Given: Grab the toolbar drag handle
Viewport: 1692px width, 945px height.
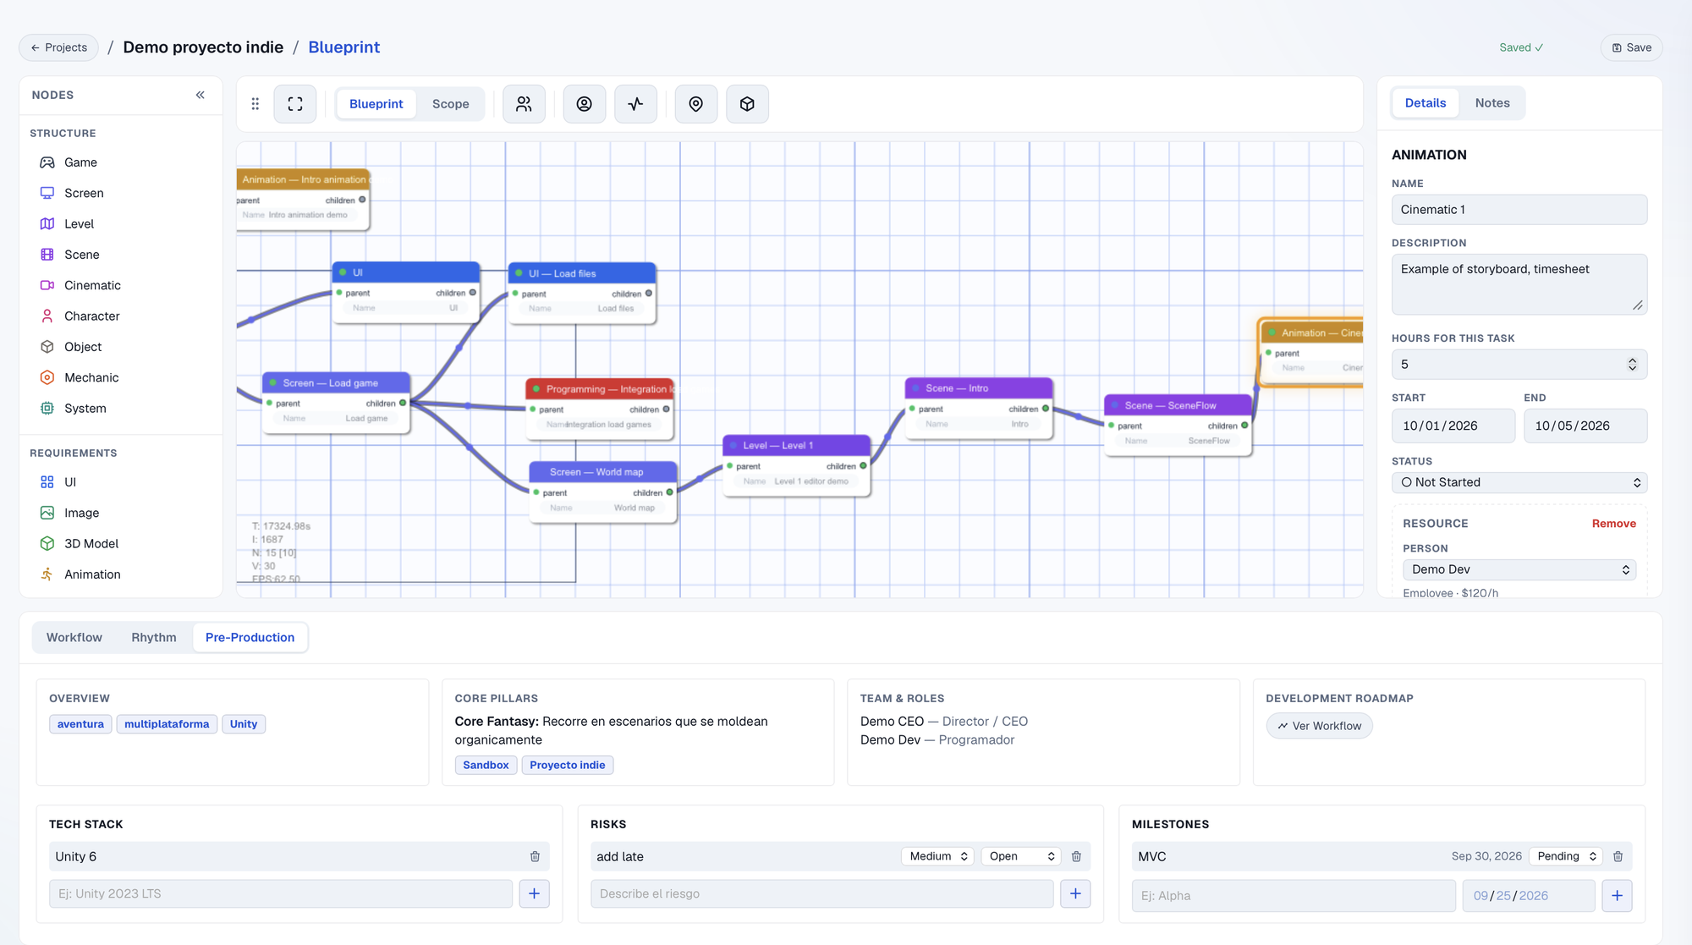Looking at the screenshot, I should pyautogui.click(x=255, y=104).
